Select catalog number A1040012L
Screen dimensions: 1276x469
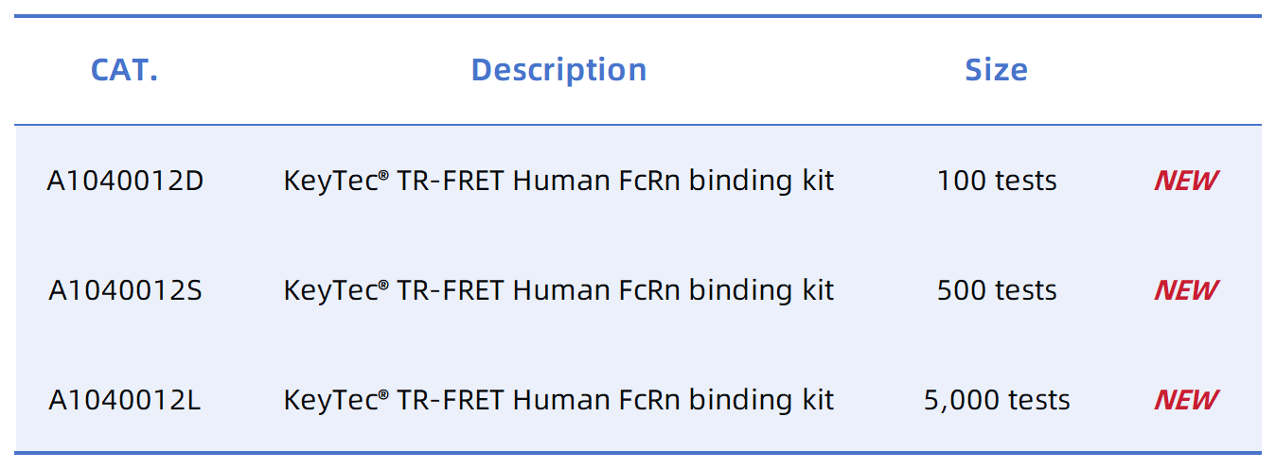(125, 400)
